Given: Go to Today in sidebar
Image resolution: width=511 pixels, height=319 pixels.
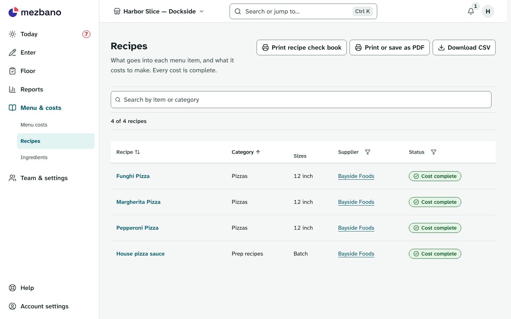Looking at the screenshot, I should click(x=50, y=34).
